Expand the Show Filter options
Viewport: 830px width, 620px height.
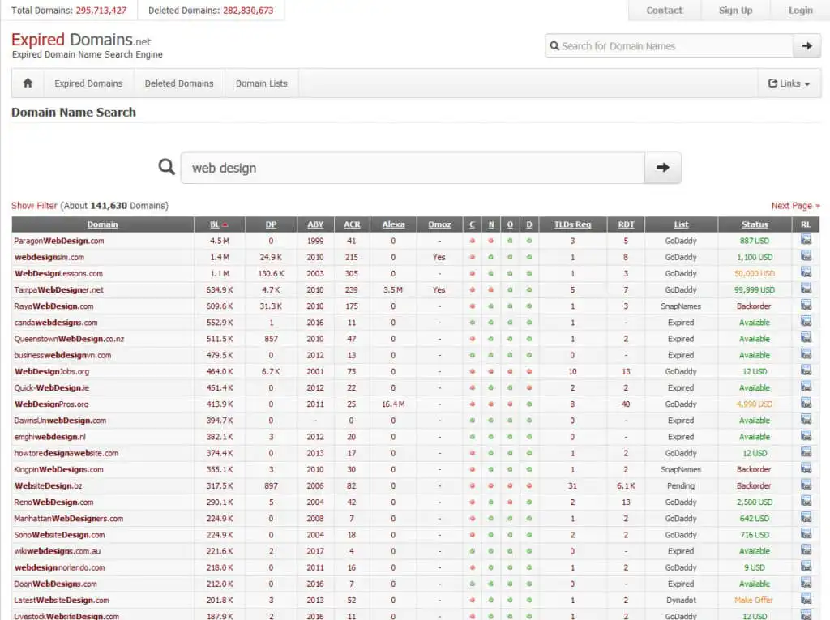[34, 205]
